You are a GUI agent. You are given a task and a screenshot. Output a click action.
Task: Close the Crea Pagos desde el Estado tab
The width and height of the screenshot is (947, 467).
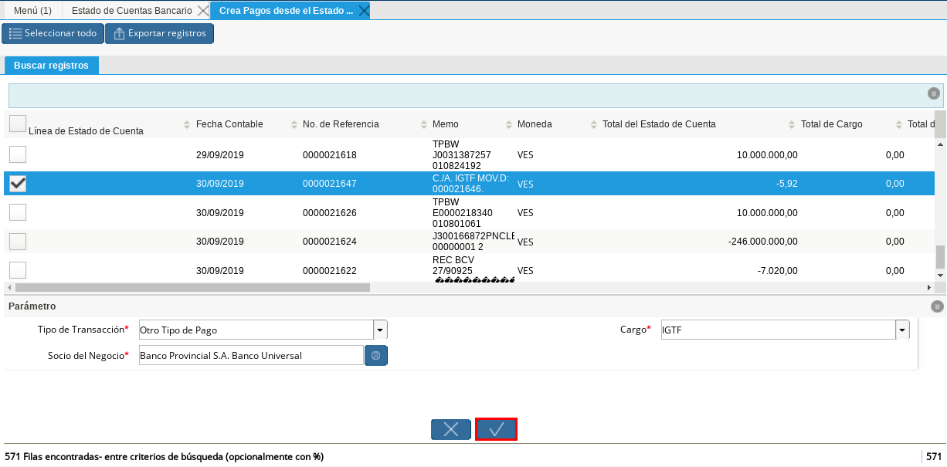pyautogui.click(x=363, y=11)
